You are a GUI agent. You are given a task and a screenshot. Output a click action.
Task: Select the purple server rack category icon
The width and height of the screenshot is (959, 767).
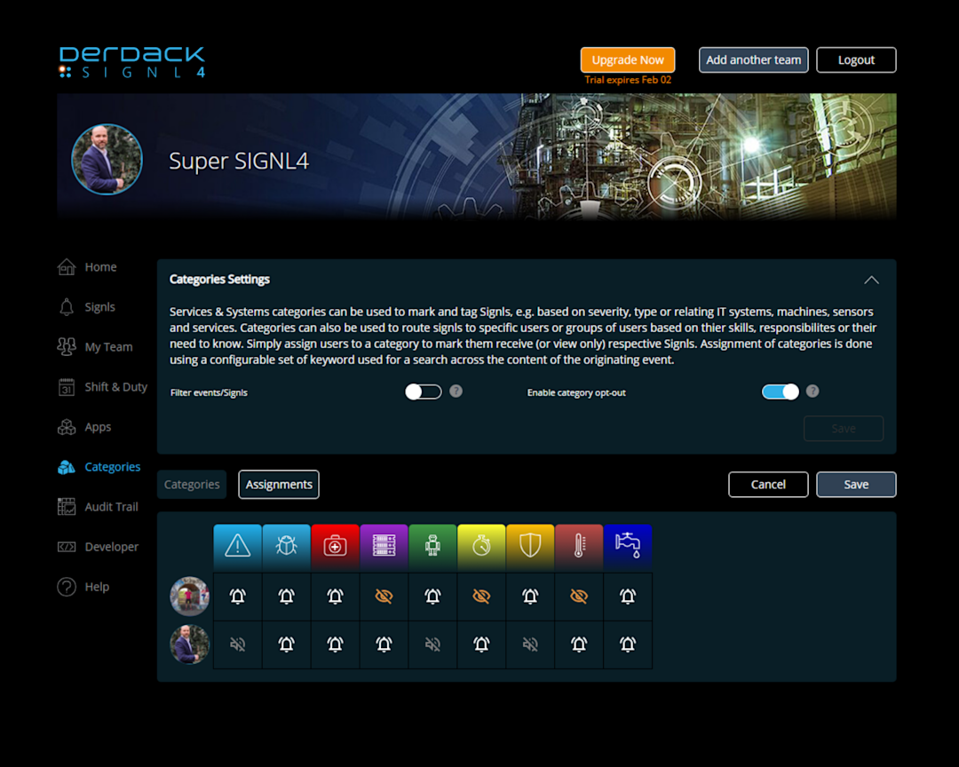point(384,544)
